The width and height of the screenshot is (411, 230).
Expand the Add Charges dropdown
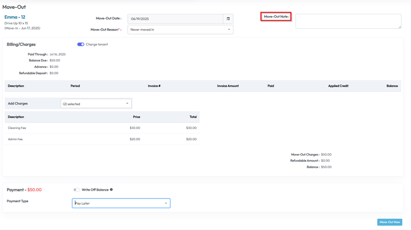click(96, 103)
